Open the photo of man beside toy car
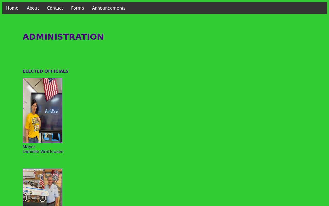Screen dimensions: 329x206 42,187
